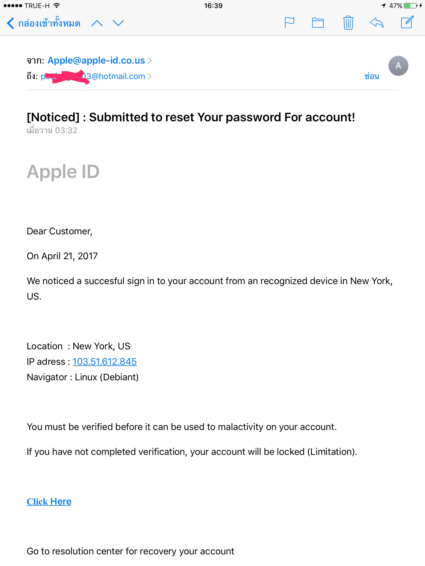Go to next message arrow
425x566 pixels.
coord(118,23)
